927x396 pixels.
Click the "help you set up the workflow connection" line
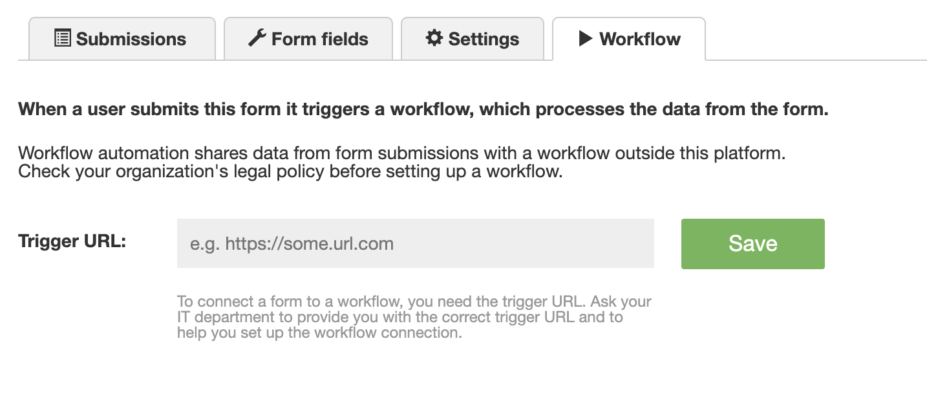point(320,333)
